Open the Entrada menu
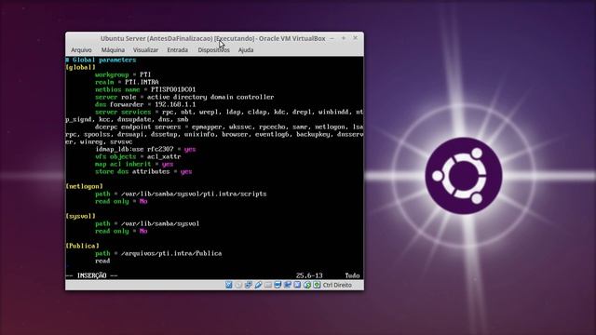 [x=178, y=49]
